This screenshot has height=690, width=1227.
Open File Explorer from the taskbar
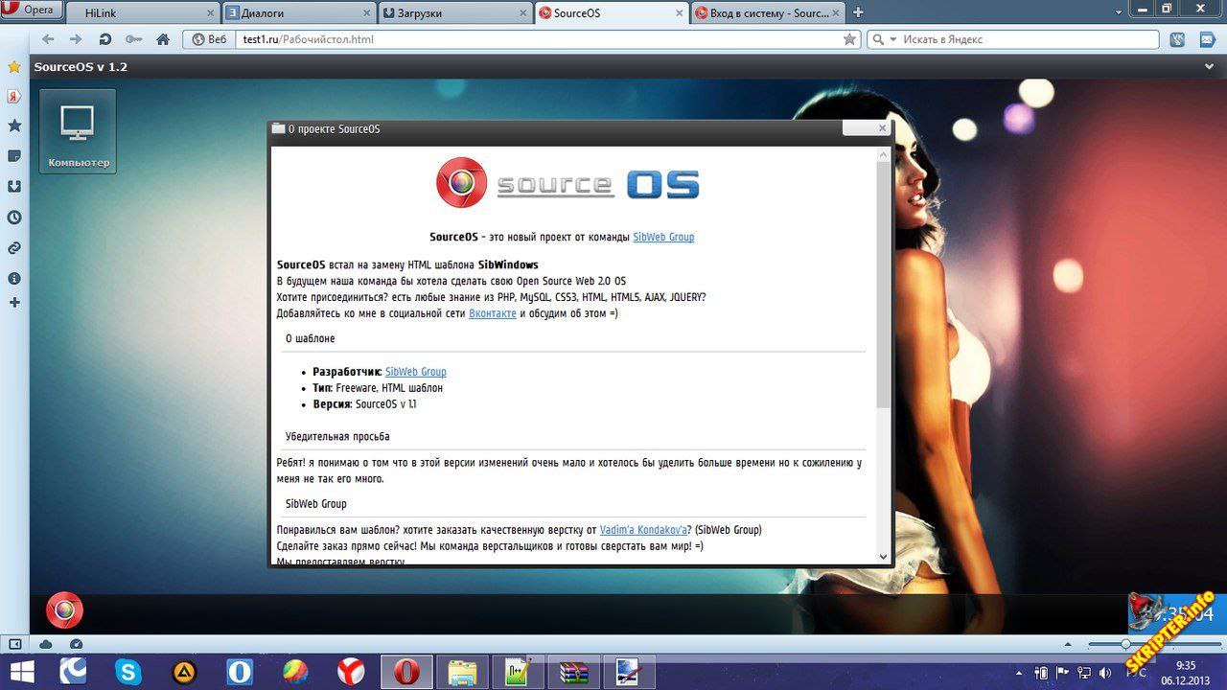(462, 672)
